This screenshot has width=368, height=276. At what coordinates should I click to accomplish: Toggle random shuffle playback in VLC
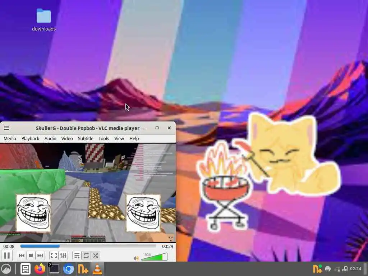[x=96, y=256]
